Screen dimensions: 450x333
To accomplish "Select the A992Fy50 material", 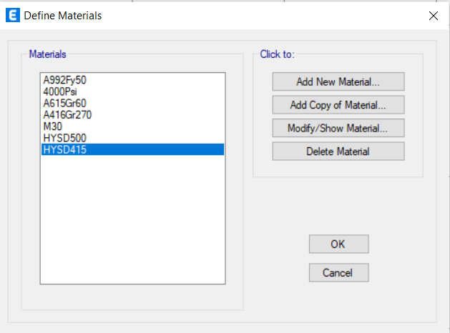I will coord(132,80).
